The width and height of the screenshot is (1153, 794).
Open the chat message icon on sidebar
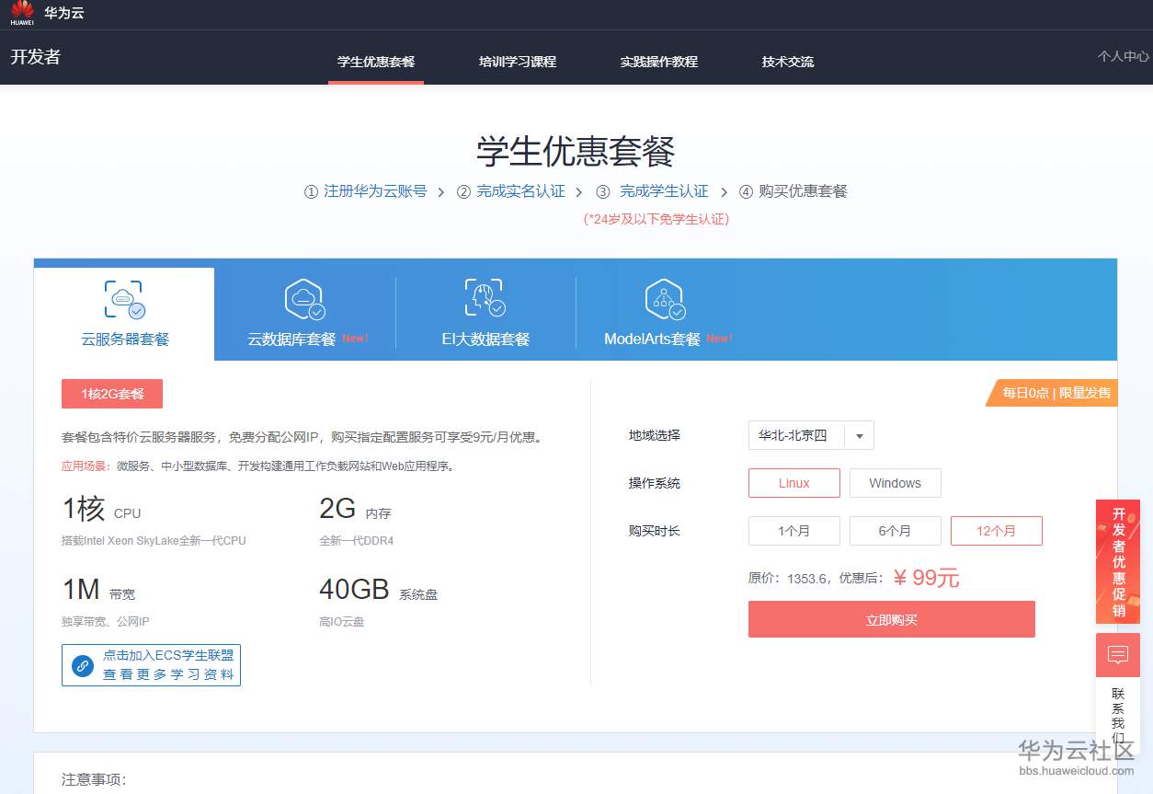pos(1118,655)
